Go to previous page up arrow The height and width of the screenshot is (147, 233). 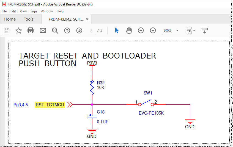click(67, 30)
